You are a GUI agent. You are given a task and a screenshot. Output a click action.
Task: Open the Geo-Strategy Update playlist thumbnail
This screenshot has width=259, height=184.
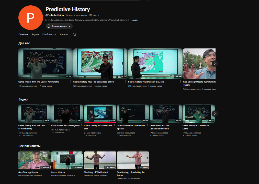point(35,160)
